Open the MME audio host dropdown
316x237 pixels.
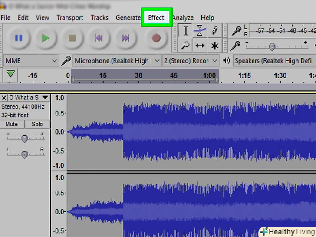coord(31,60)
